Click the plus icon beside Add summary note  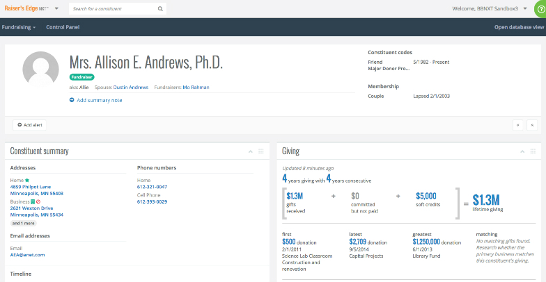click(72, 101)
